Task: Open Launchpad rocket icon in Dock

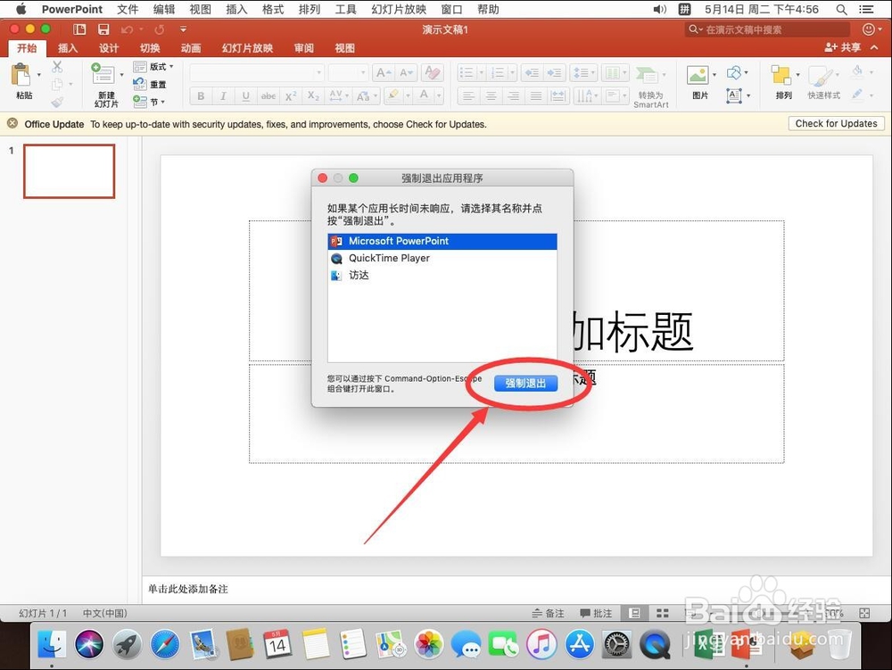Action: [127, 644]
